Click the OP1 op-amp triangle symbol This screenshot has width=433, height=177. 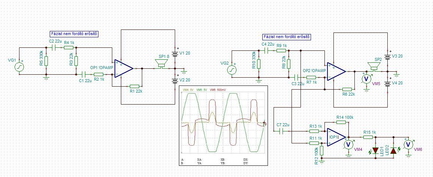(x=124, y=68)
